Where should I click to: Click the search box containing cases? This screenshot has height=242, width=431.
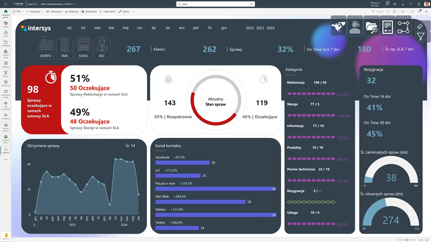(215, 4)
